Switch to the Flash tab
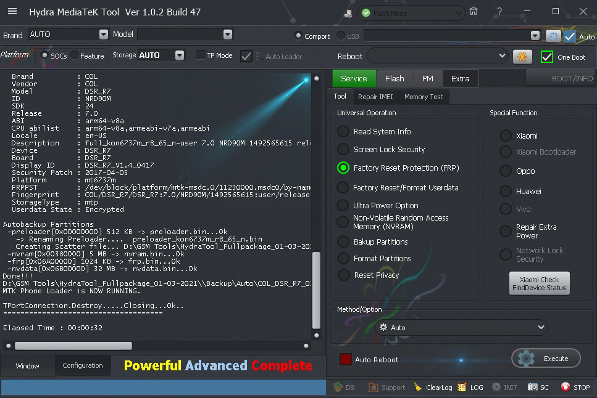The height and width of the screenshot is (398, 597). click(x=395, y=78)
